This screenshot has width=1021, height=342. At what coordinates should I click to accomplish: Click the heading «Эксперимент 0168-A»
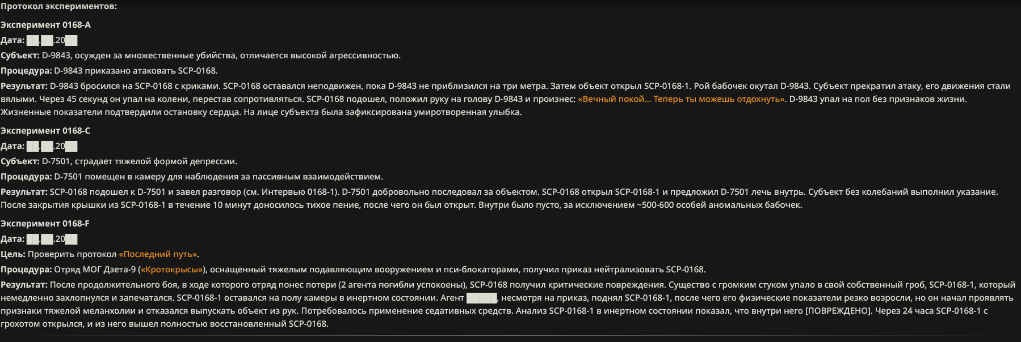(x=45, y=25)
